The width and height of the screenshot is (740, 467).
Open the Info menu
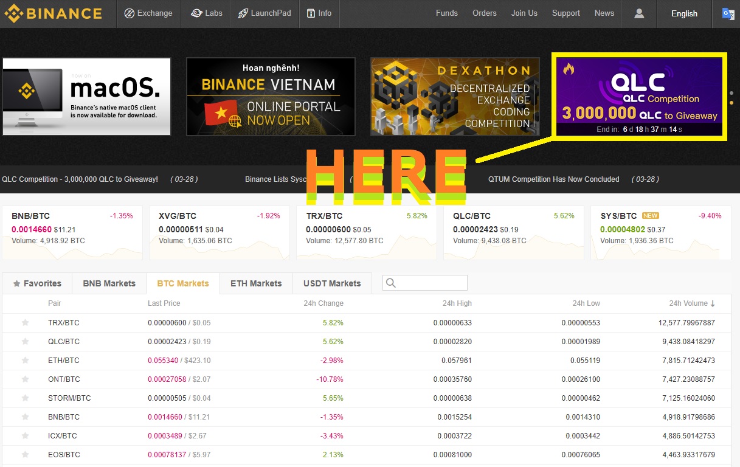319,13
